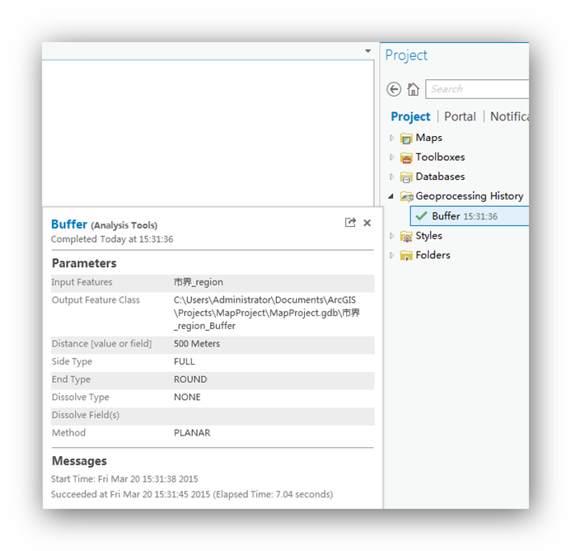Click the Dissolve Field(s) label
This screenshot has height=551, width=571.
pyautogui.click(x=86, y=416)
